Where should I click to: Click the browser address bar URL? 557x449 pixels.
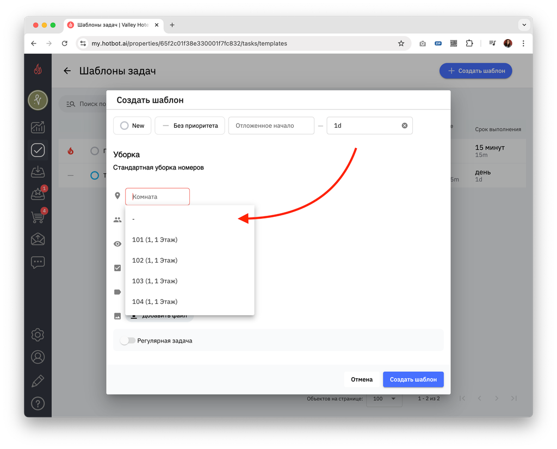point(189,43)
